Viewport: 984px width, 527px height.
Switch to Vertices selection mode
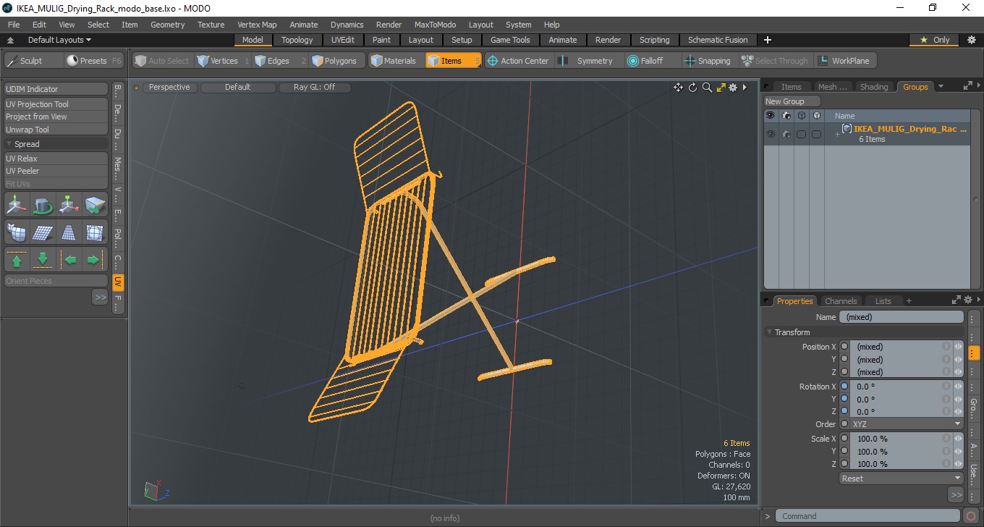coord(223,61)
